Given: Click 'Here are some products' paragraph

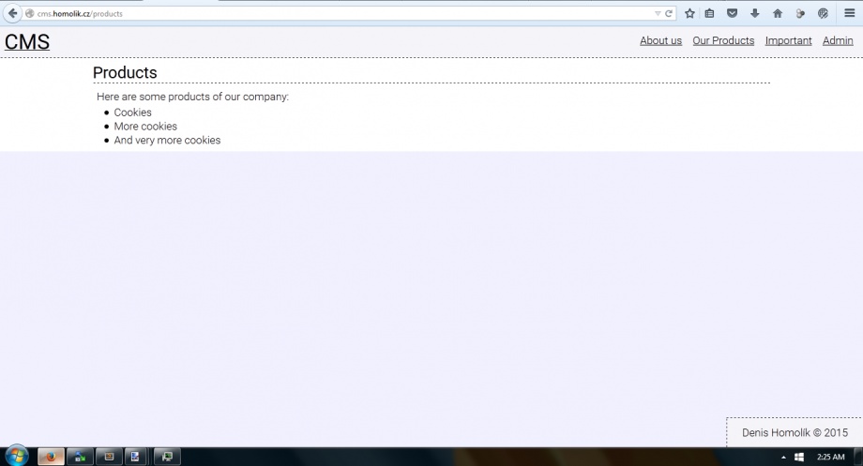Looking at the screenshot, I should click(192, 97).
